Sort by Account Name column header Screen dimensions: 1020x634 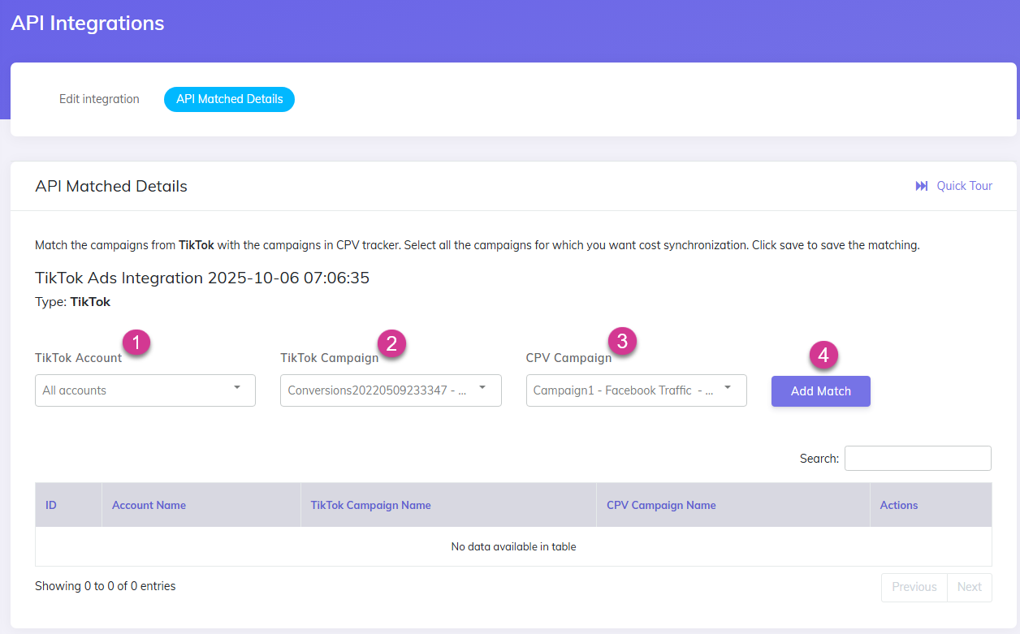pos(149,504)
